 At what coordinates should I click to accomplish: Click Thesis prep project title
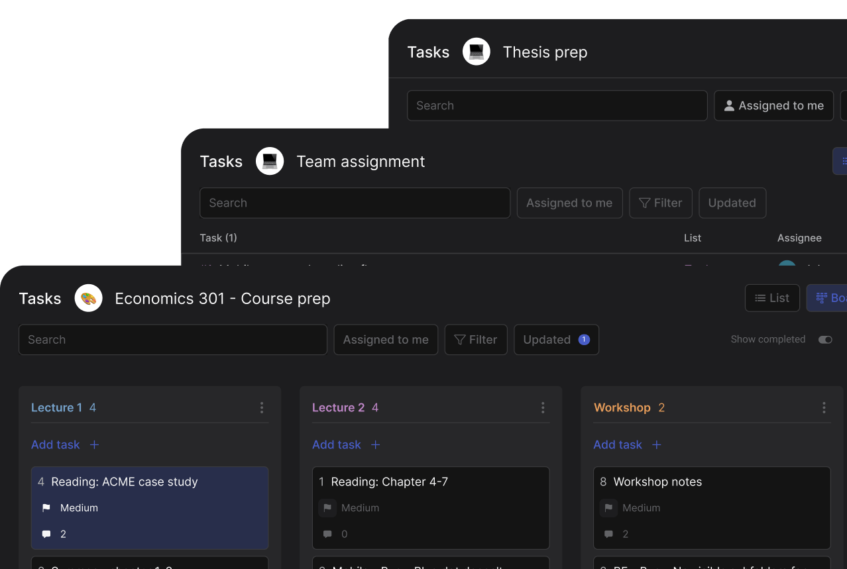[x=545, y=52]
